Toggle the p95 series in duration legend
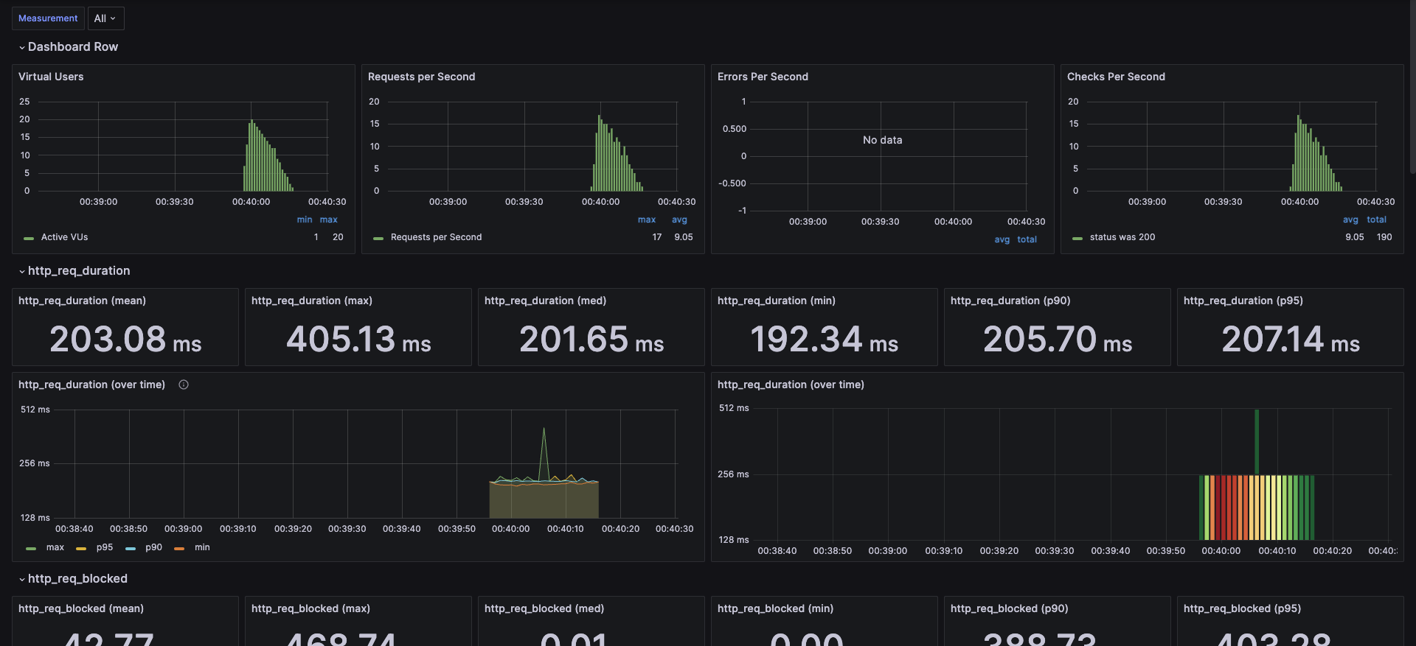This screenshot has height=646, width=1416. [x=105, y=547]
